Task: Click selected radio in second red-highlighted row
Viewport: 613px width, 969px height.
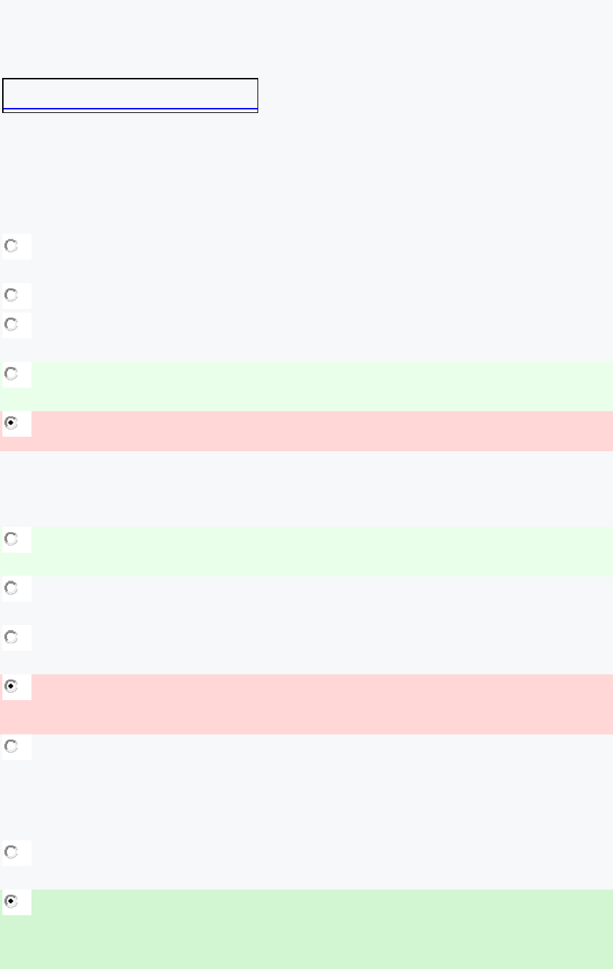Action: (11, 687)
